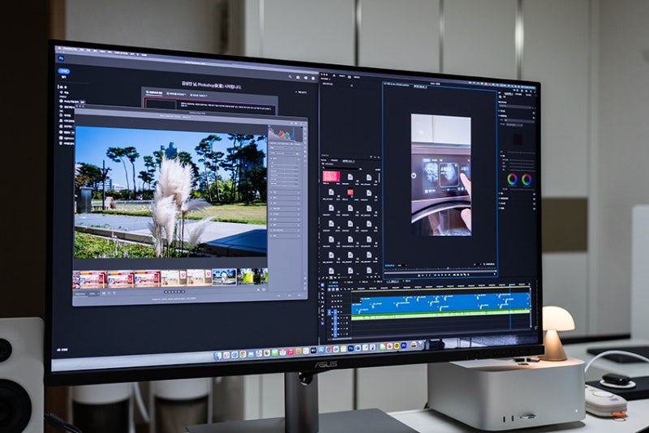Select the pampas grass filmstrip thumbnail

[225, 277]
